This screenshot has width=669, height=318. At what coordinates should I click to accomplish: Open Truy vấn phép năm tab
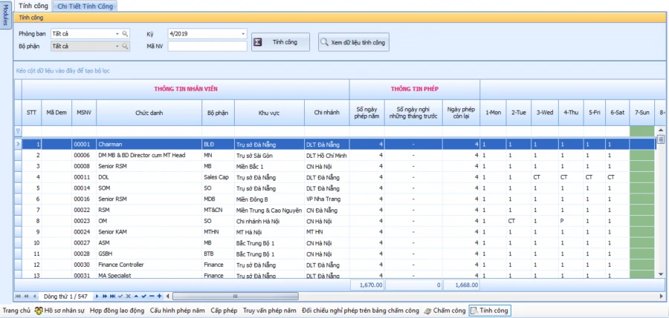269,311
